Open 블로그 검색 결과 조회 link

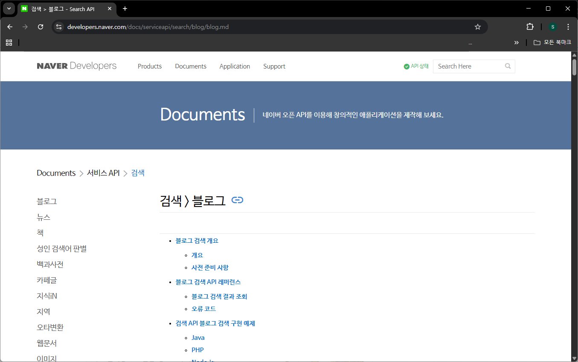(x=219, y=296)
